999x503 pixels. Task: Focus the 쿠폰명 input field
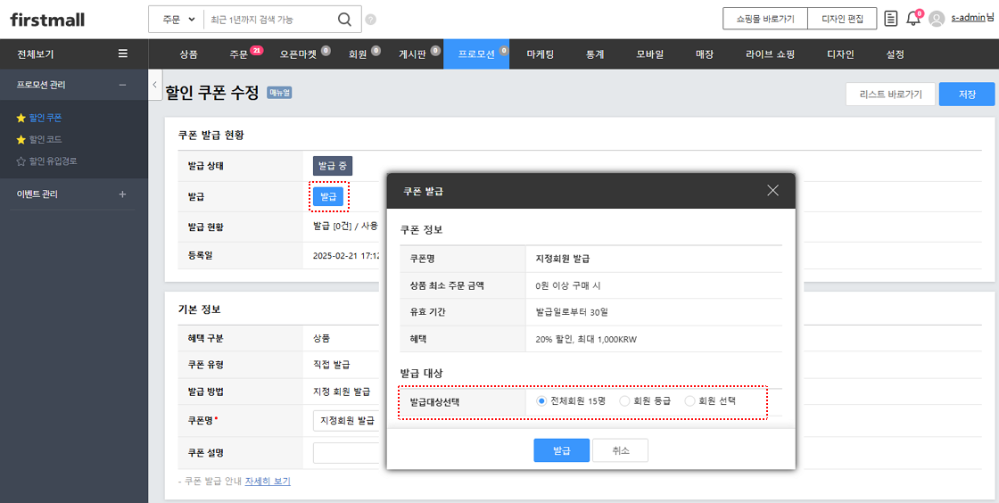(x=347, y=421)
